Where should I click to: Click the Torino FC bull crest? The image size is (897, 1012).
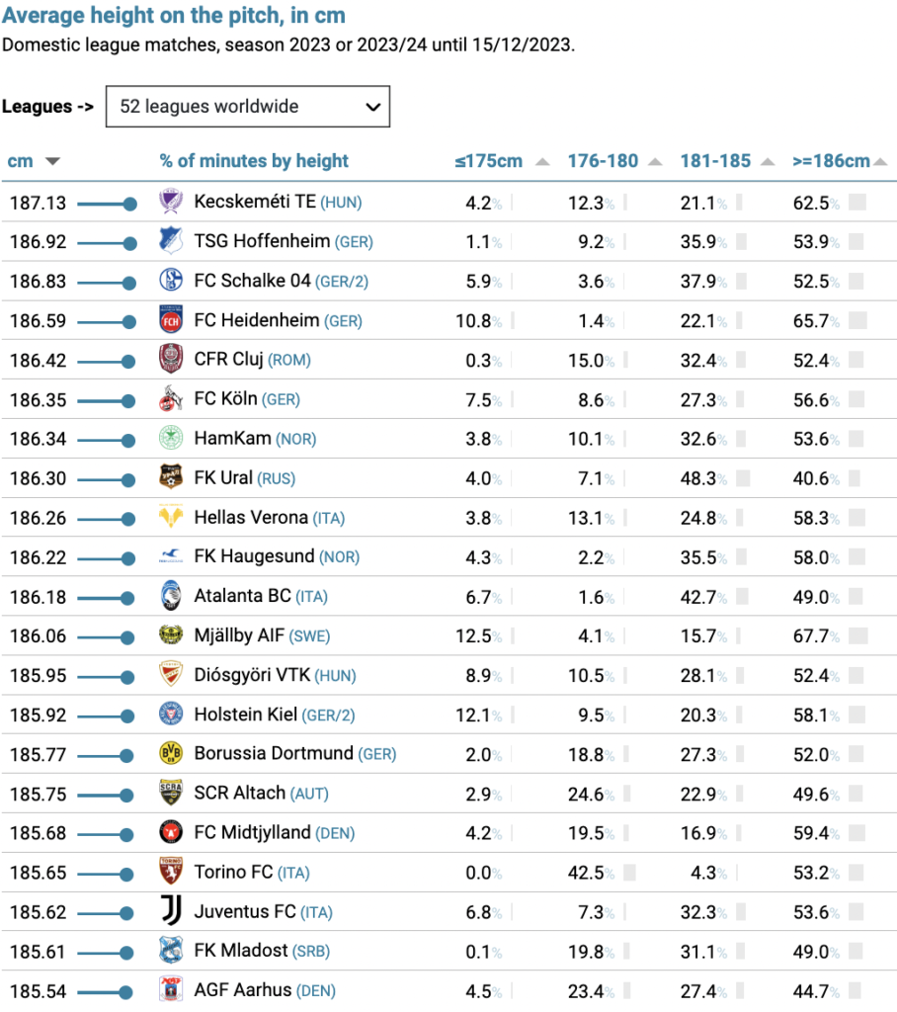[171, 872]
